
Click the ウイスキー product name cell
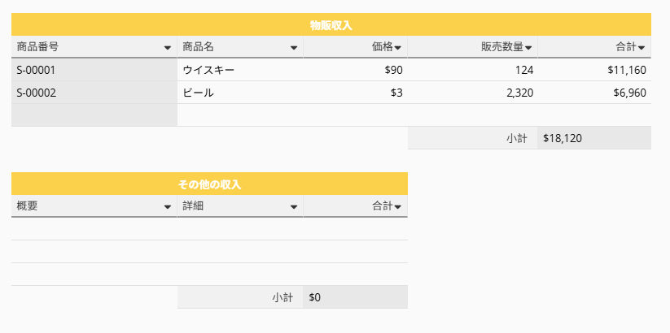(x=240, y=70)
